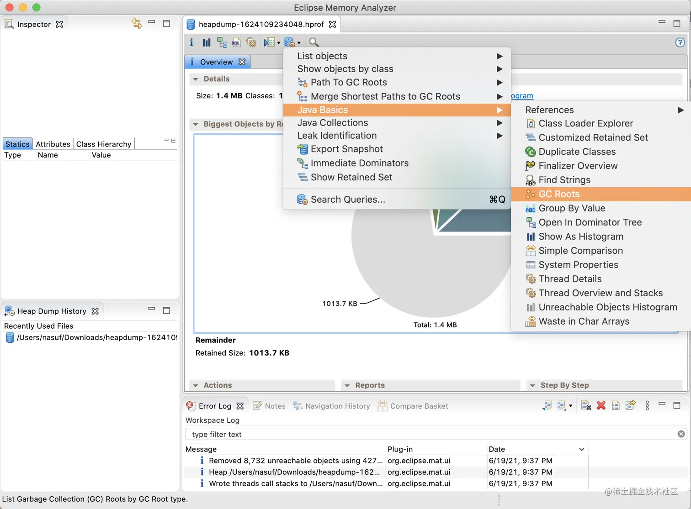Select Waste in Char Arrays entry
691x509 pixels.
tap(601, 321)
